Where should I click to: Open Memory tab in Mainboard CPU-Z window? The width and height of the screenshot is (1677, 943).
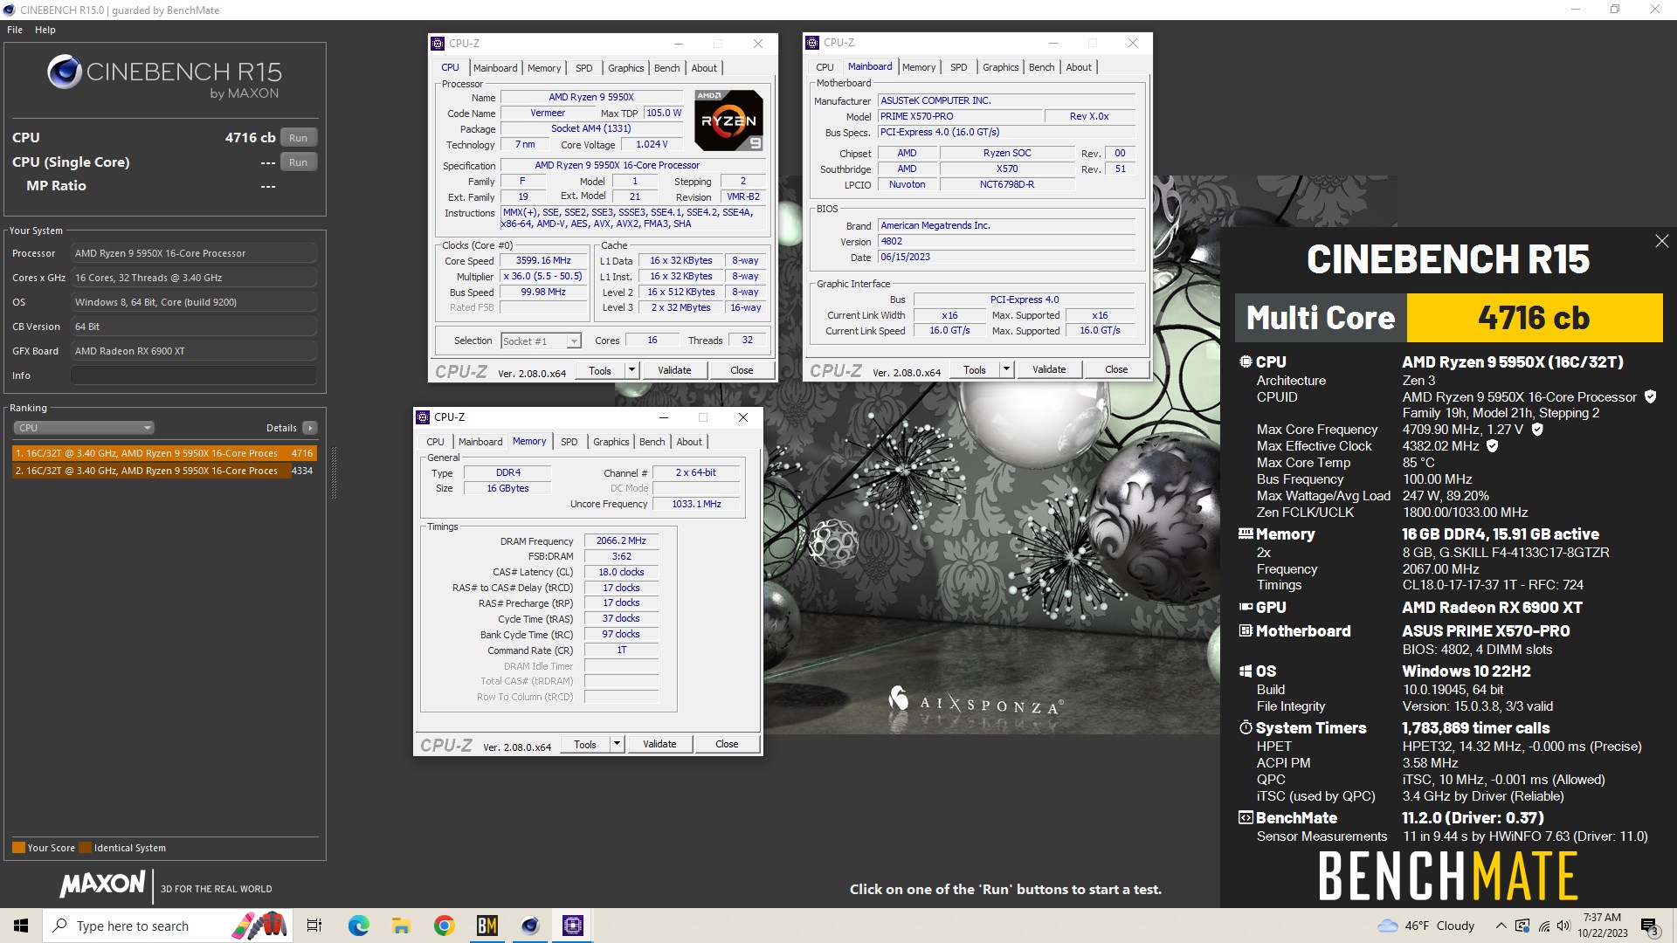919,67
